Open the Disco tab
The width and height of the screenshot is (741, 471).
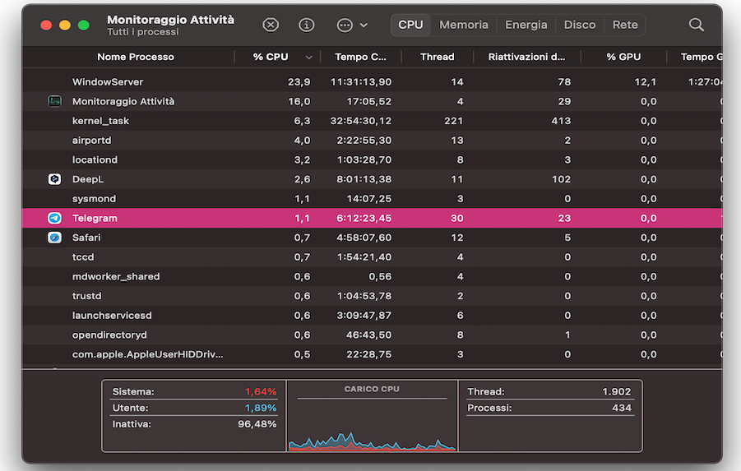tap(579, 25)
